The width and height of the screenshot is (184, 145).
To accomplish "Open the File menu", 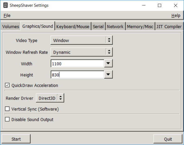I will pyautogui.click(x=7, y=16).
